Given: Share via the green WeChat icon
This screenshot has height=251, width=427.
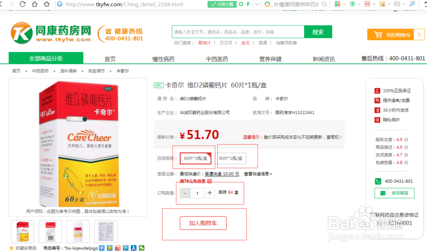Looking at the screenshot, I should click(x=141, y=248).
